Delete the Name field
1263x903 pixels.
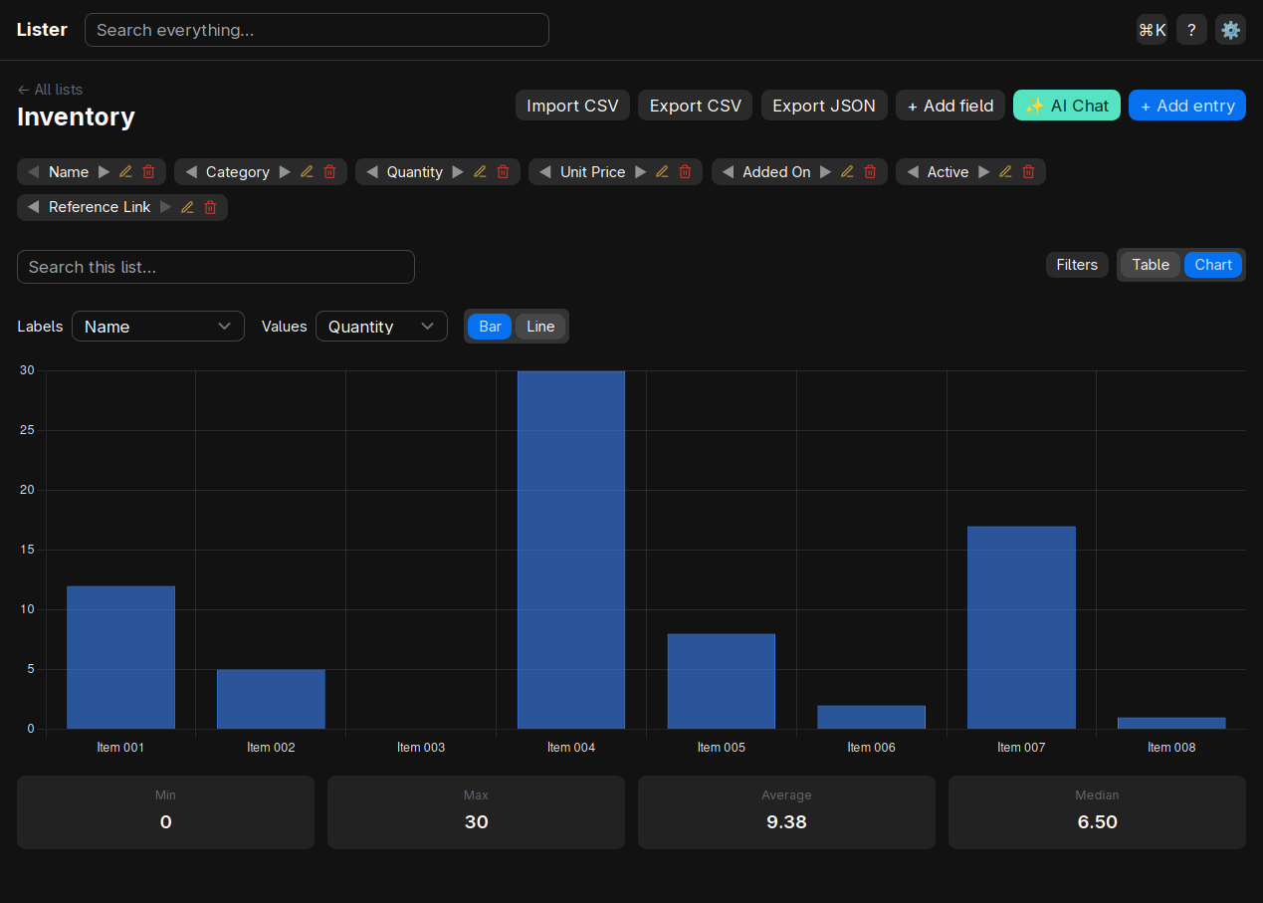(148, 172)
